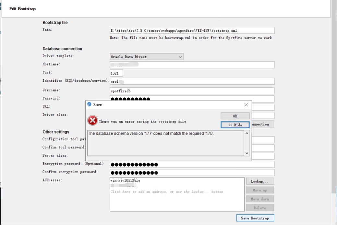This screenshot has width=337, height=226.
Task: Click the Port field showing 1521
Action: [x=116, y=73]
